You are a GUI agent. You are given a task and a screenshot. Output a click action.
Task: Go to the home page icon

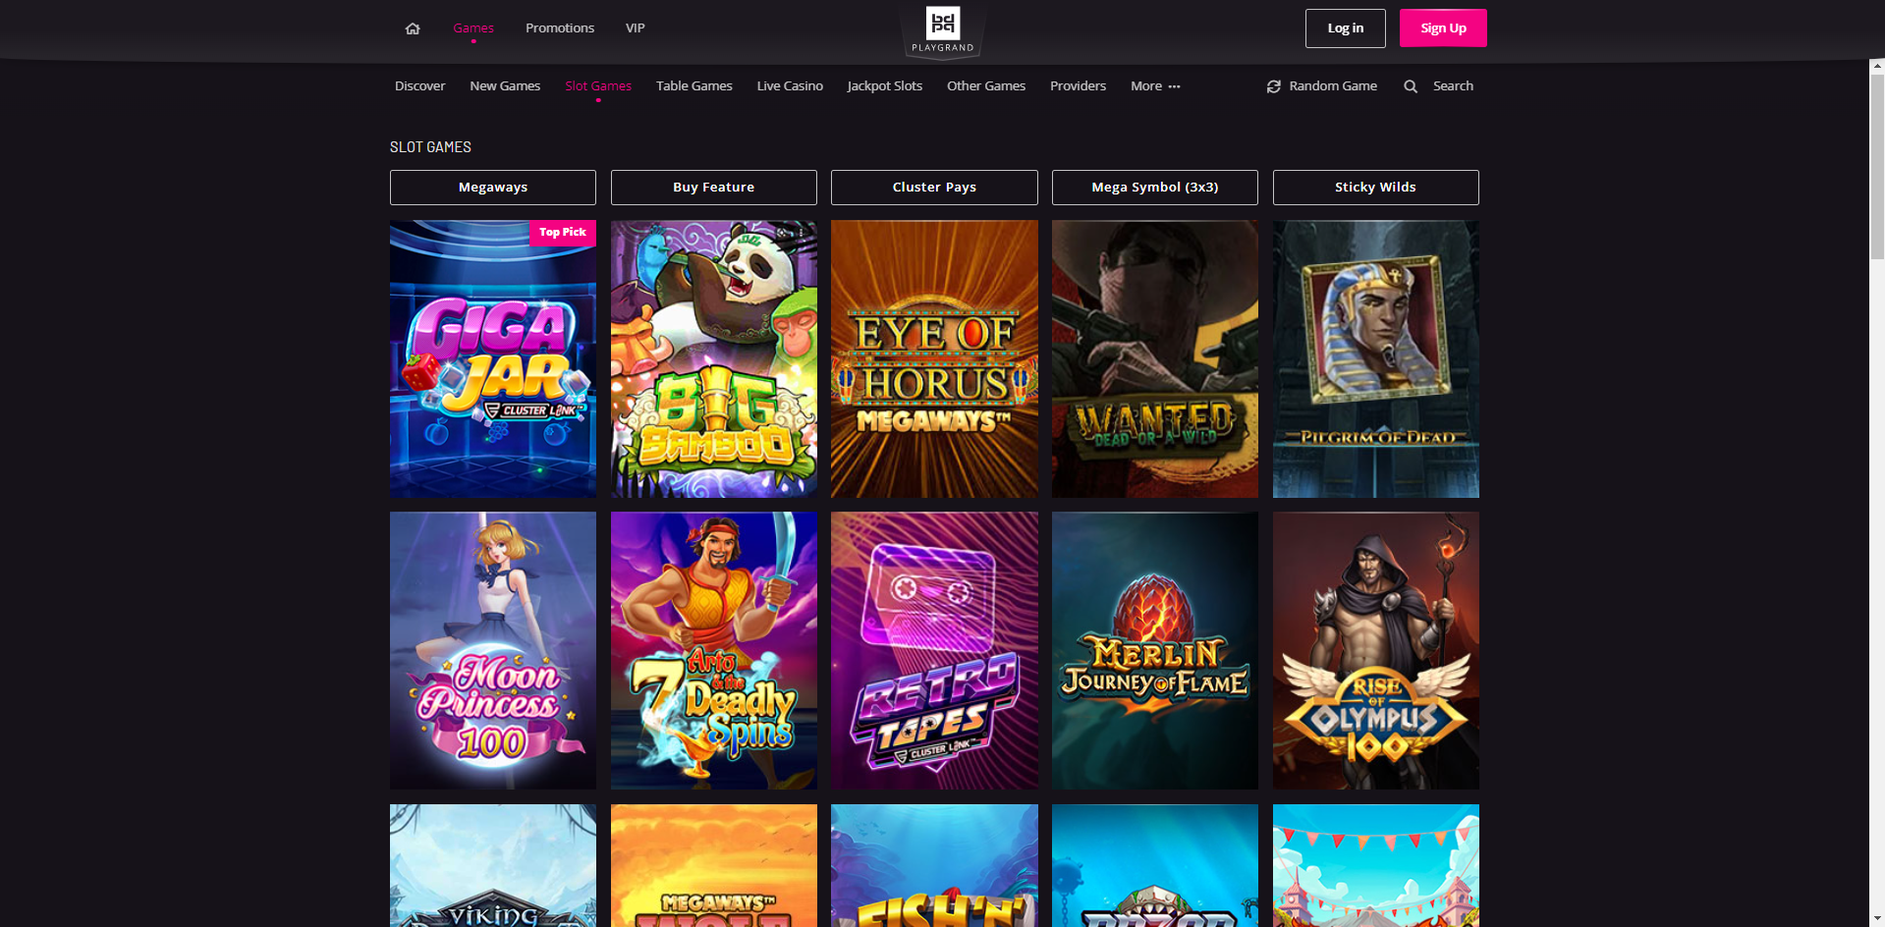413,28
